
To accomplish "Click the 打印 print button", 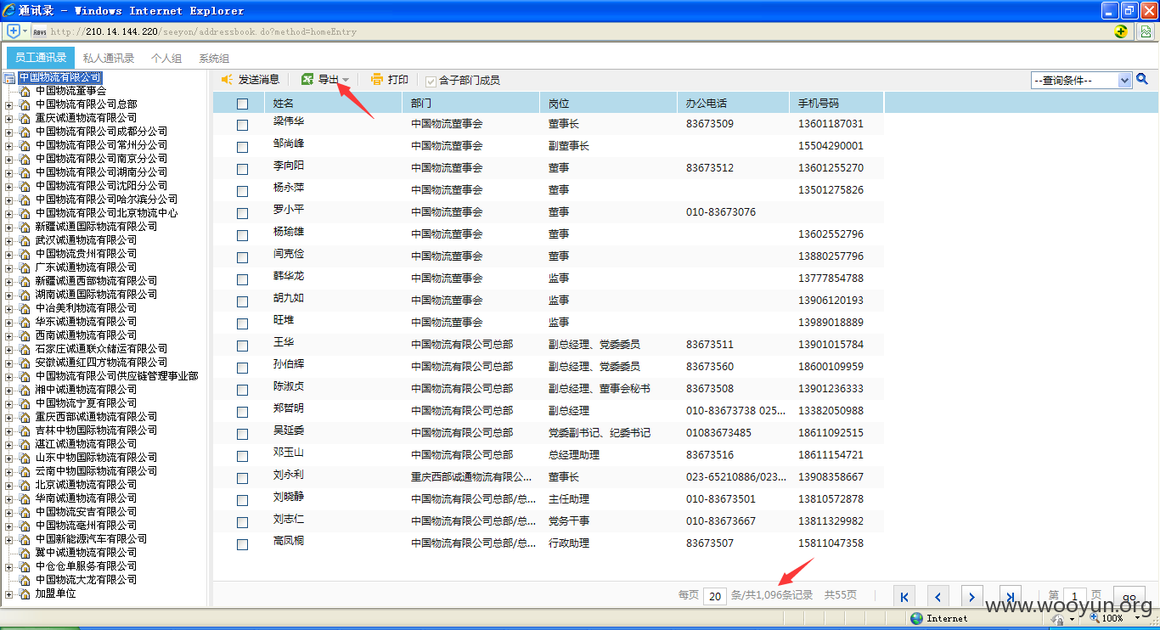I will pos(390,80).
